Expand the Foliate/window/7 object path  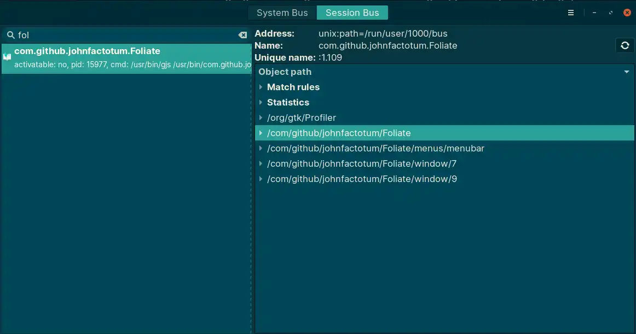coord(261,164)
